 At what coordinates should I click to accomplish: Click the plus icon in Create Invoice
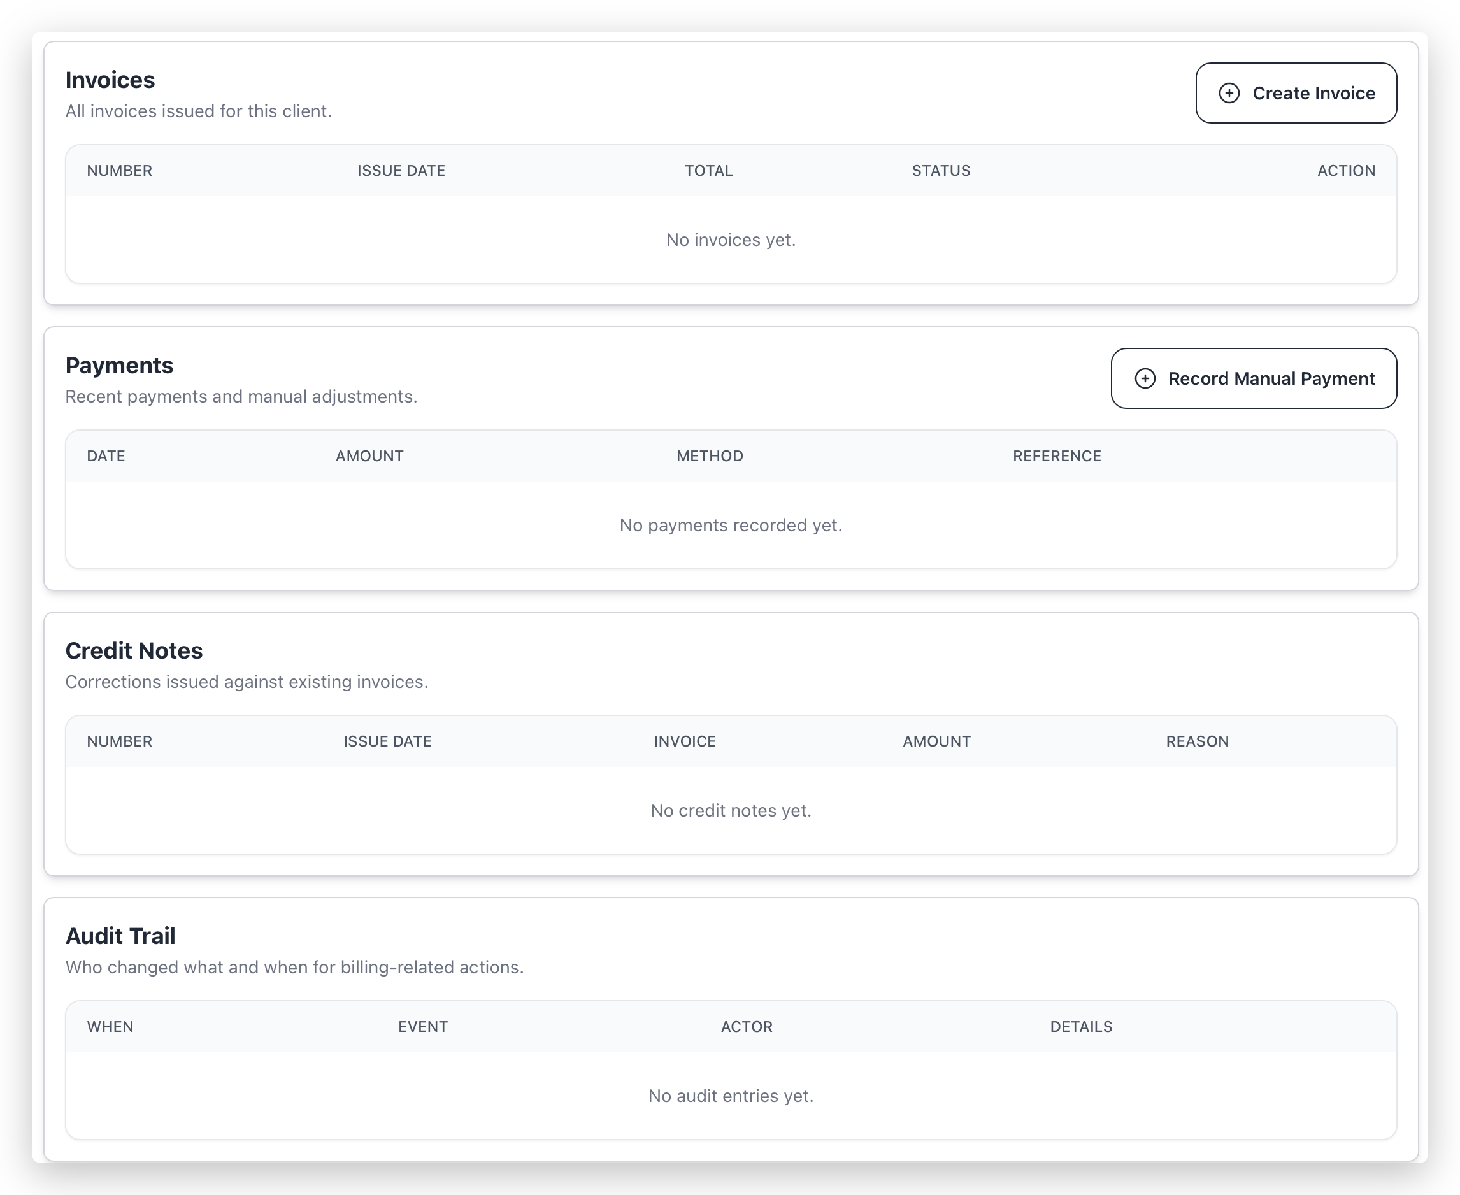tap(1229, 93)
